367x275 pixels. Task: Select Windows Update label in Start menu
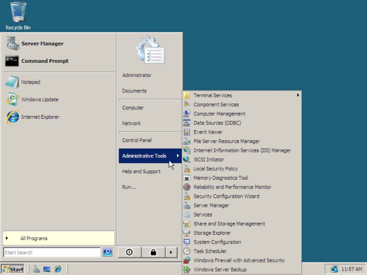[x=40, y=99]
